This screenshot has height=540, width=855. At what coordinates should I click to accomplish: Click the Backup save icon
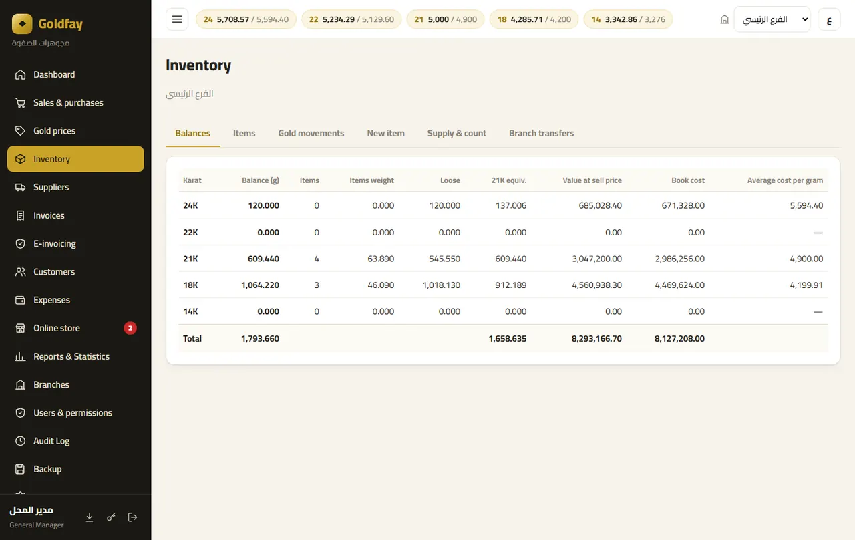tap(21, 469)
